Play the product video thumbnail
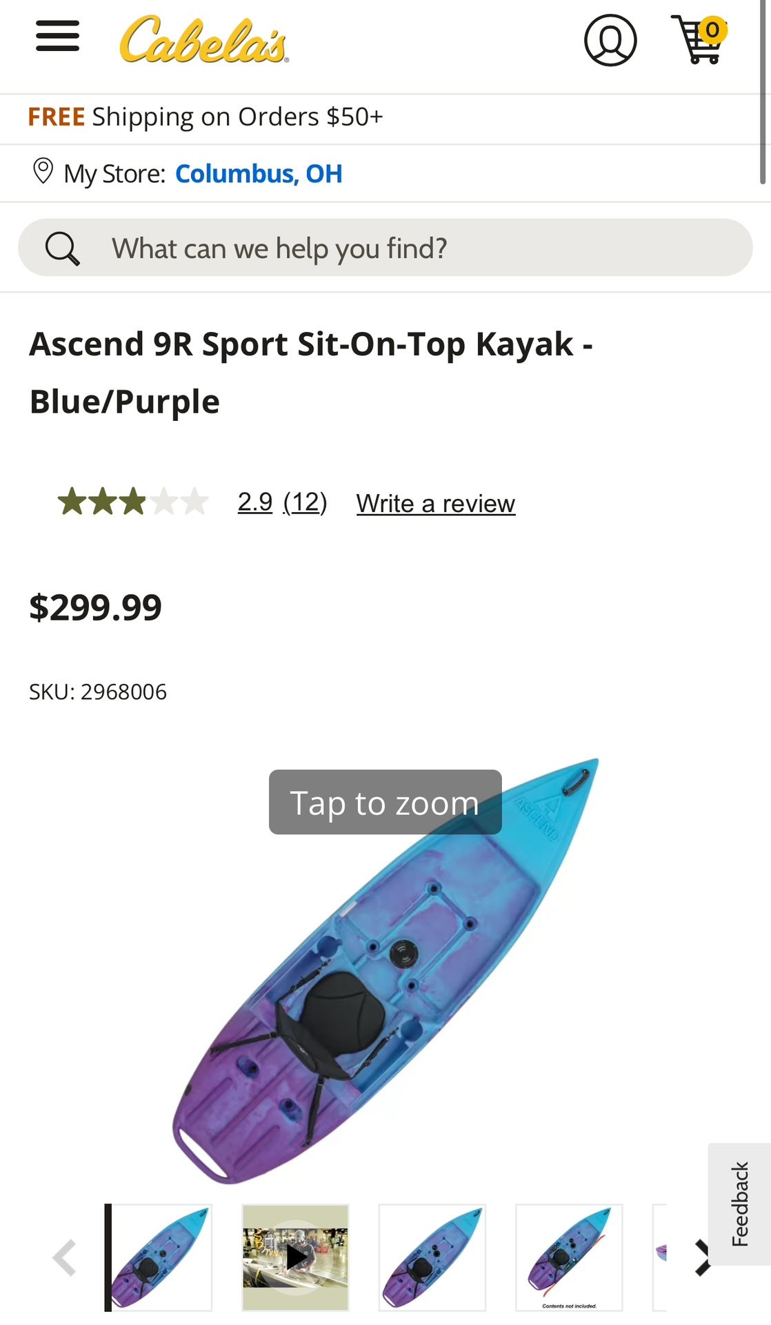The height and width of the screenshot is (1325, 771). point(295,1257)
